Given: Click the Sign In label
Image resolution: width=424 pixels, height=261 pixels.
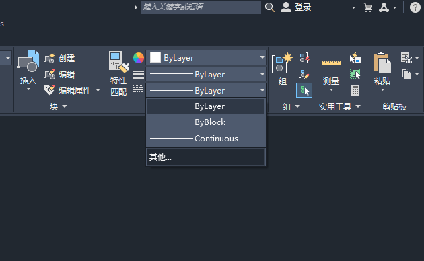Looking at the screenshot, I should (303, 7).
